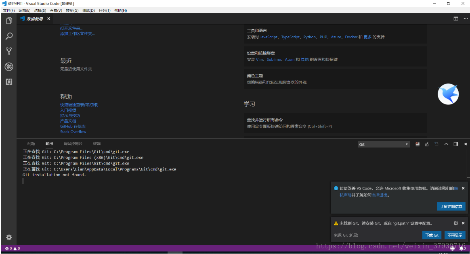Click the 'Git installation not found.' output line
The height and width of the screenshot is (254, 470).
(54, 175)
